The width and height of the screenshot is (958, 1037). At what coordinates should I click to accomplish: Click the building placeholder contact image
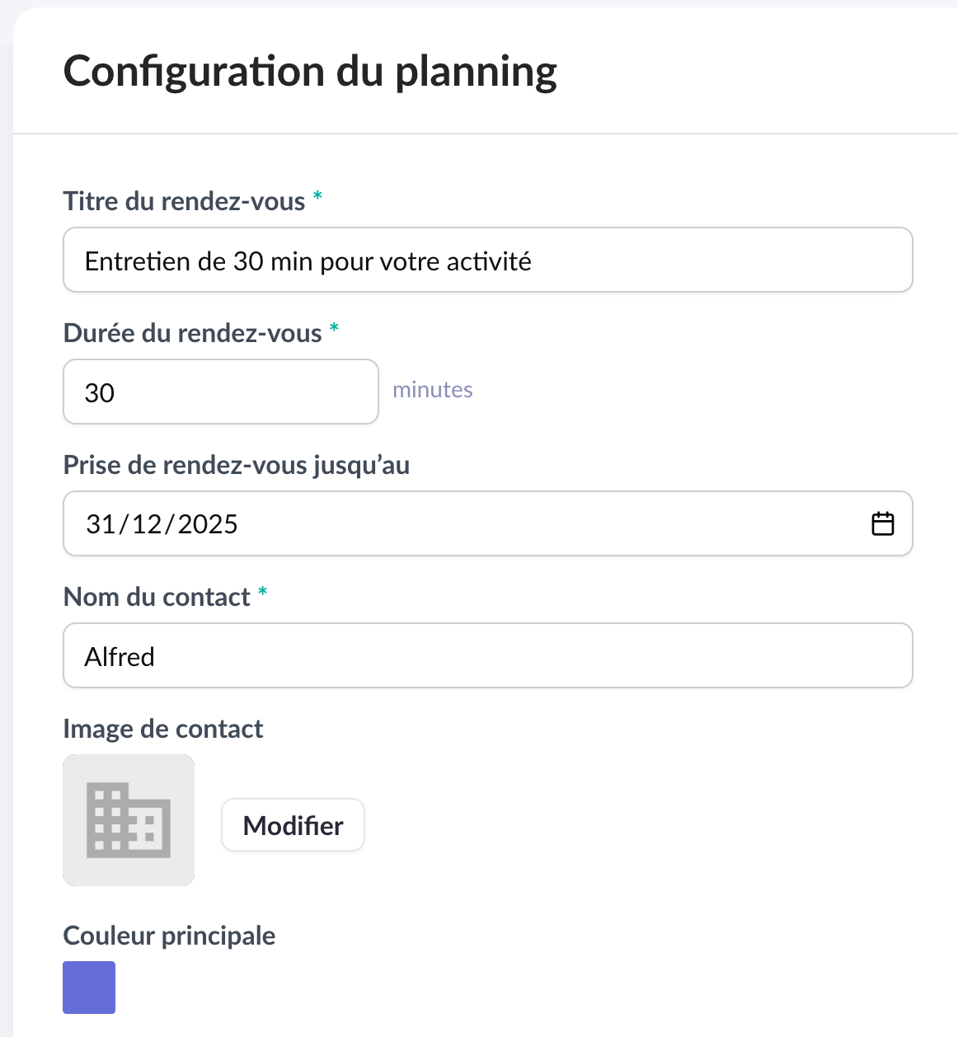pos(129,820)
